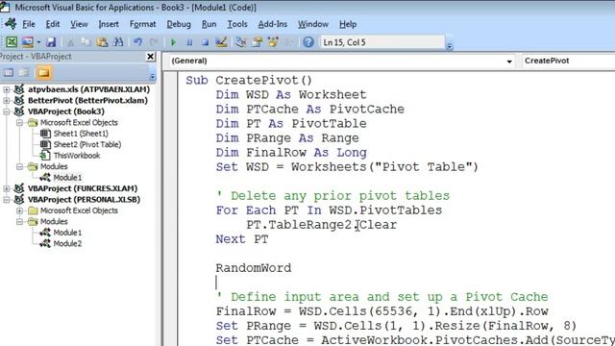This screenshot has width=615, height=346.
Task: Open the Run menu
Action: 209,24
